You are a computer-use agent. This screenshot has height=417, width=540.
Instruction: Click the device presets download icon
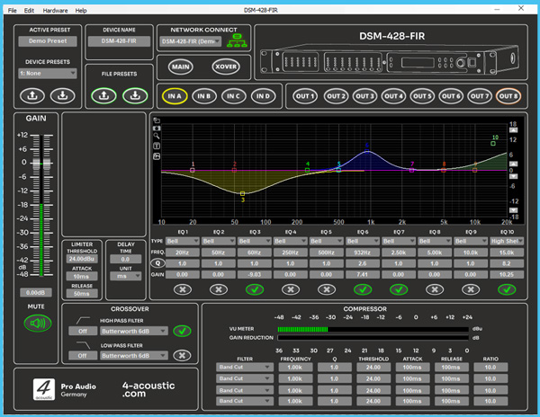pyautogui.click(x=61, y=94)
